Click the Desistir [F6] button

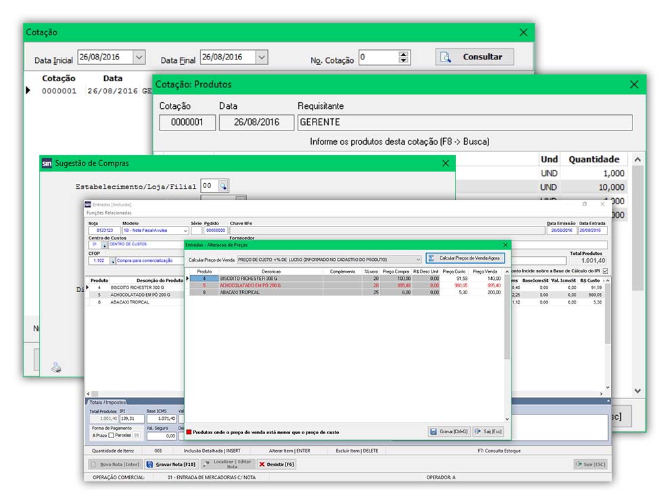click(x=276, y=464)
